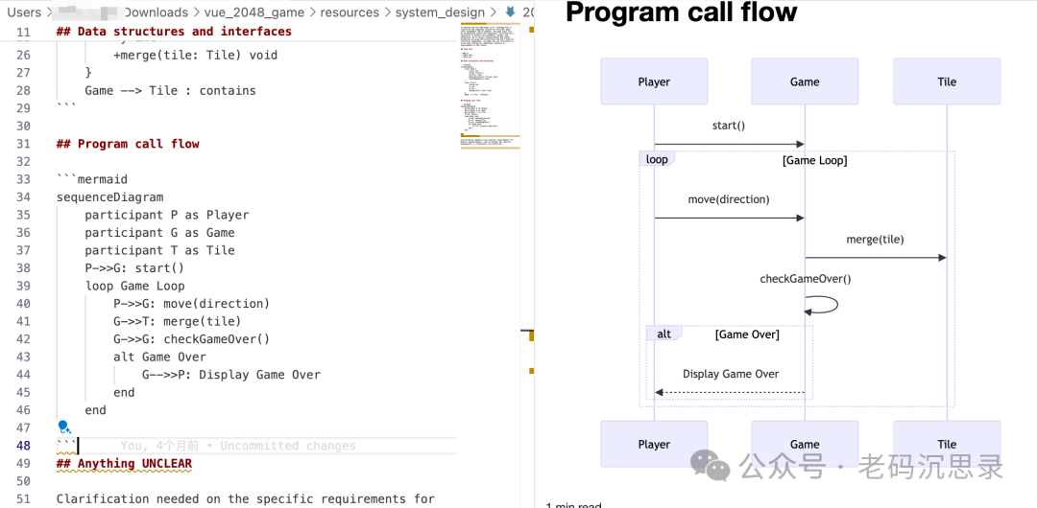
Task: Click the minimap code overview
Action: [x=490, y=86]
